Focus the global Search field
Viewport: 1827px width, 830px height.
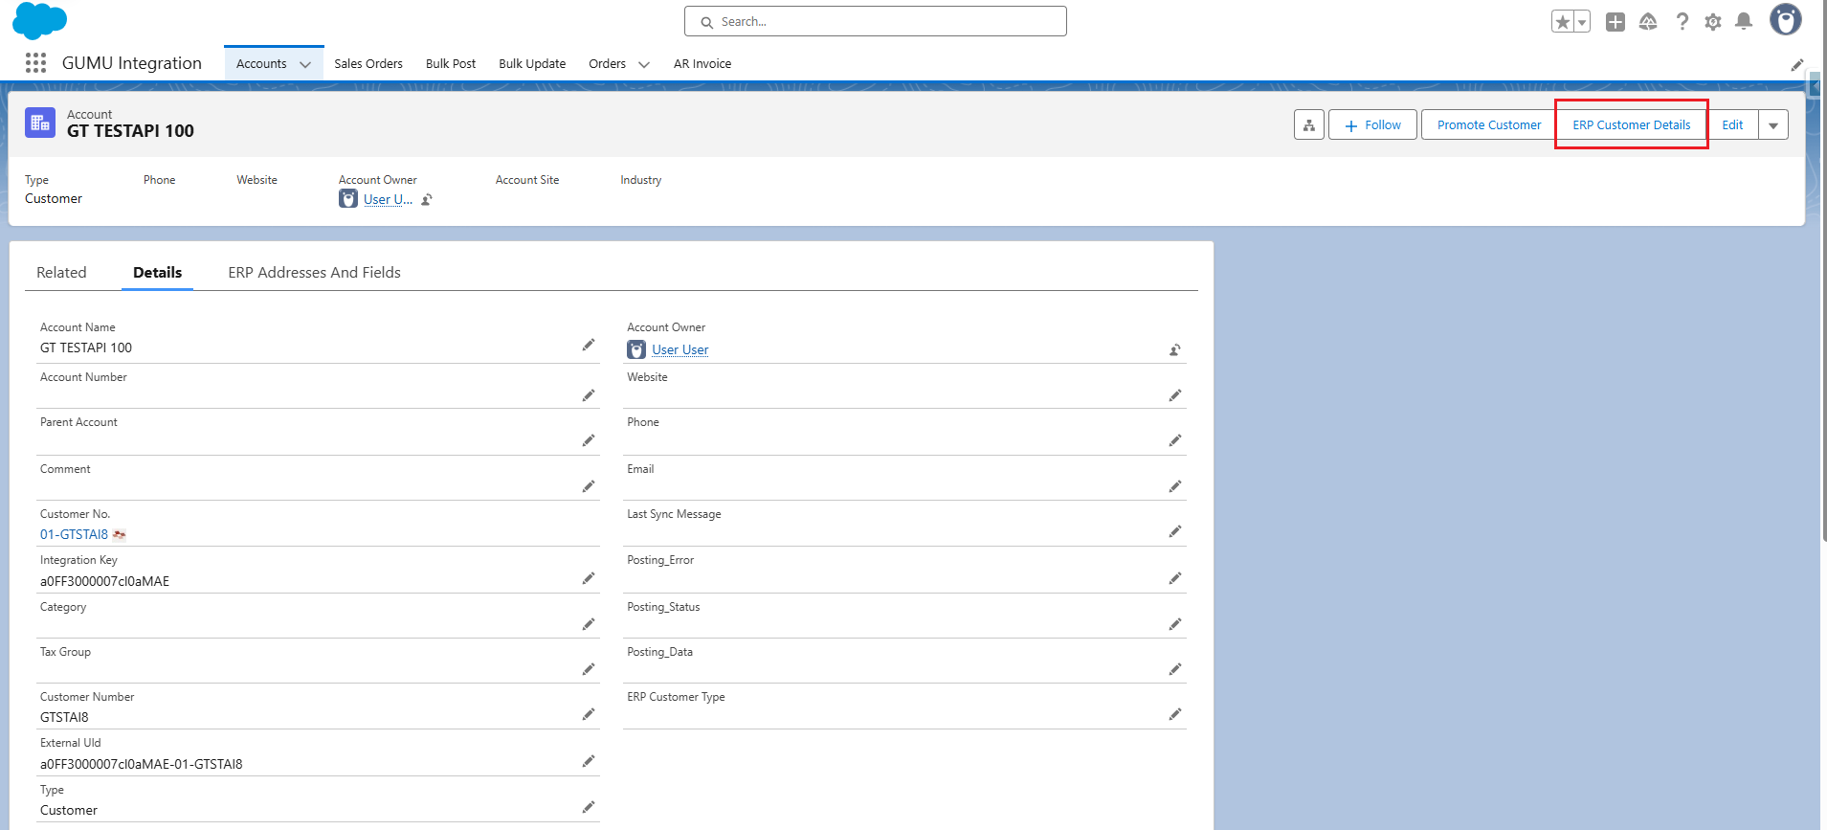coord(876,21)
